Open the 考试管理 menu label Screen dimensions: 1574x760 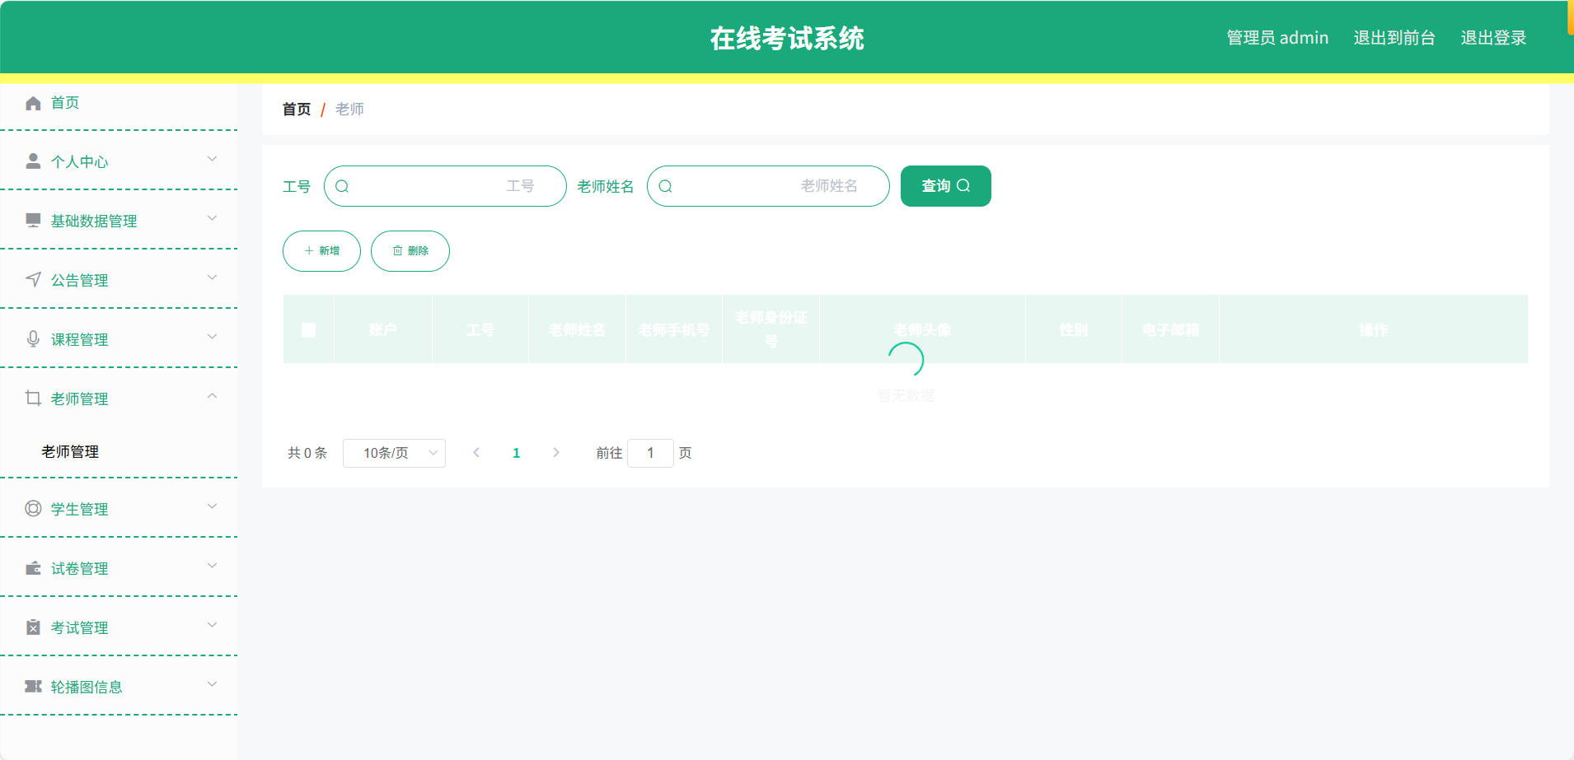80,628
